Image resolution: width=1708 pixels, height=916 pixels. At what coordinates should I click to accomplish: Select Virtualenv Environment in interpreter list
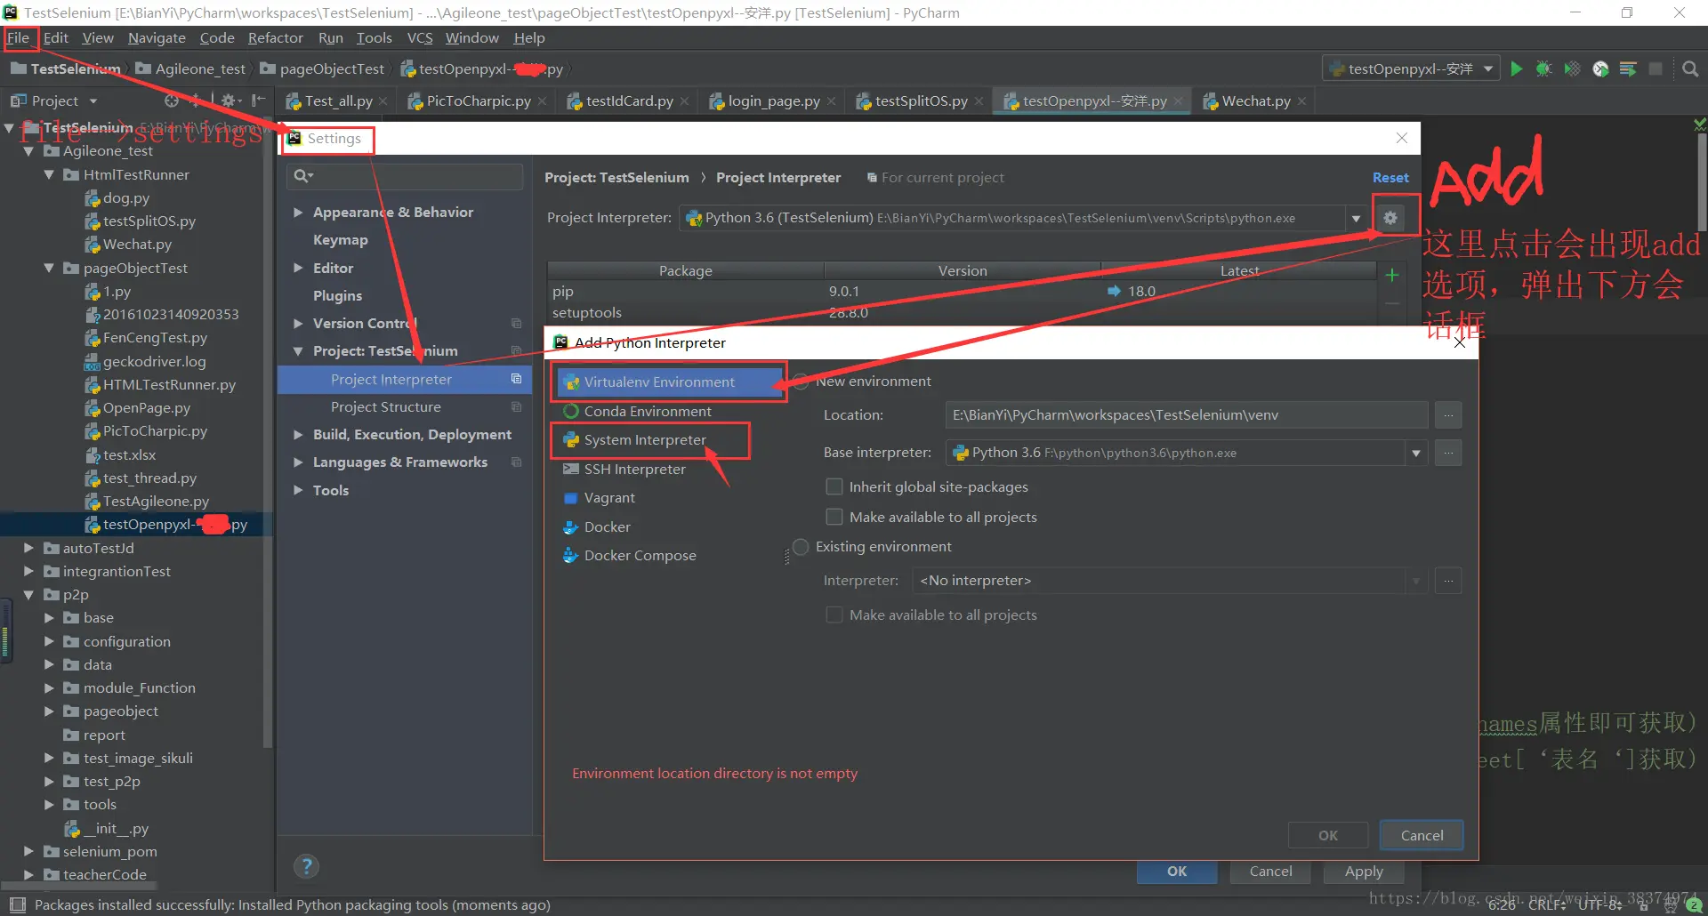click(669, 382)
